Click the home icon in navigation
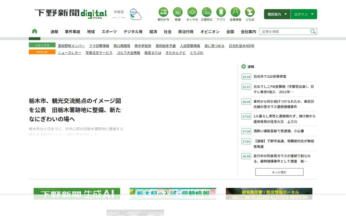Viewport: 346px width, 216px height. (35, 31)
